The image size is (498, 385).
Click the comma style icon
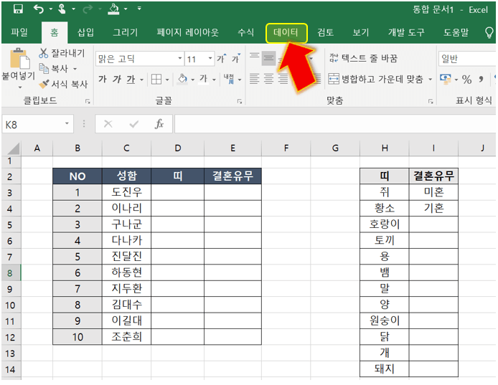point(481,79)
